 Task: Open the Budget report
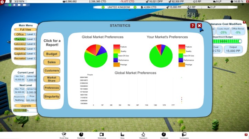tap(52, 54)
